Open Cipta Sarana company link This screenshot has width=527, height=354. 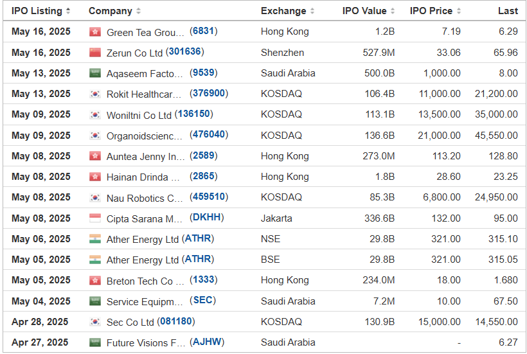point(144,219)
